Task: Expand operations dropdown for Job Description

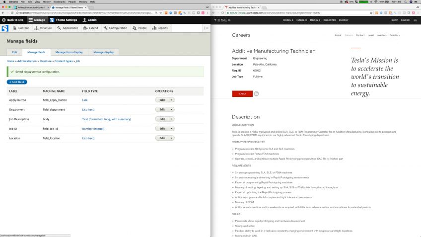Action: [x=171, y=119]
